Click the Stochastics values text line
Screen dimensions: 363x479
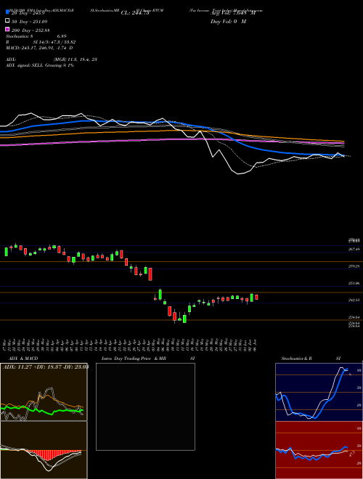click(x=36, y=36)
